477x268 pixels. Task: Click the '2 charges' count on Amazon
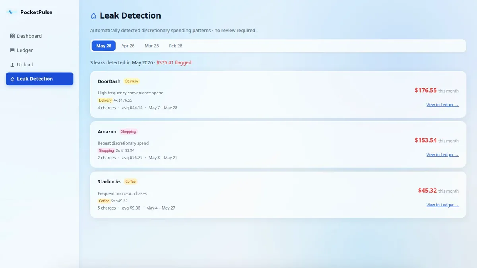pyautogui.click(x=107, y=158)
